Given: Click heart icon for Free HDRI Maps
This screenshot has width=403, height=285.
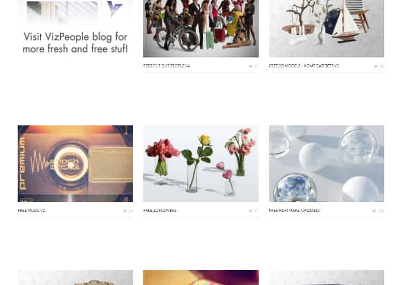Looking at the screenshot, I should [374, 211].
